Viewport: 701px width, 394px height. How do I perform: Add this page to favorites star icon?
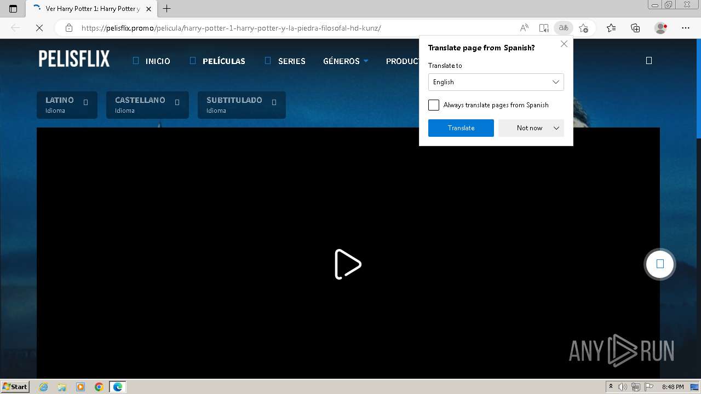pyautogui.click(x=583, y=28)
